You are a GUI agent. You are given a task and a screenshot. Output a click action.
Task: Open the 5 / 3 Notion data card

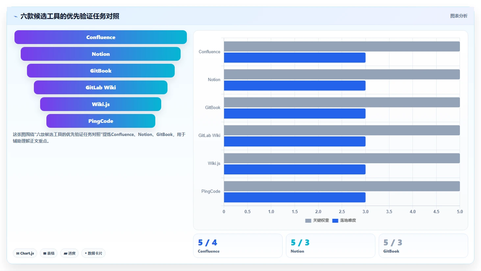tap(331, 246)
